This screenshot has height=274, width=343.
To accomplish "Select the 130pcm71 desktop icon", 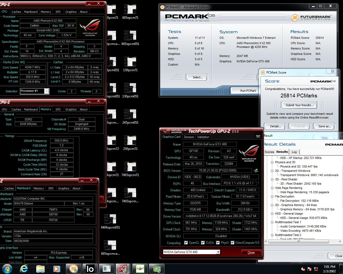I will pyautogui.click(x=130, y=64).
